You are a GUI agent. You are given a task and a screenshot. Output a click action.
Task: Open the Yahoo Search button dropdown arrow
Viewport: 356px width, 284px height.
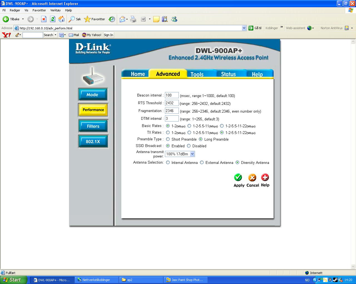pyautogui.click(x=55, y=35)
